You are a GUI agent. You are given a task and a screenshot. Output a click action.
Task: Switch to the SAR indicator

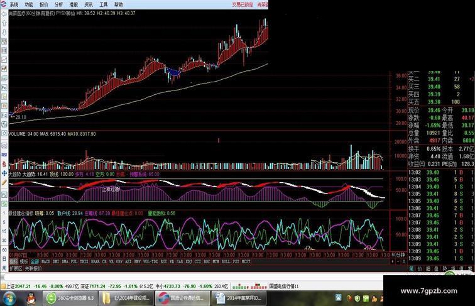[x=180, y=261]
